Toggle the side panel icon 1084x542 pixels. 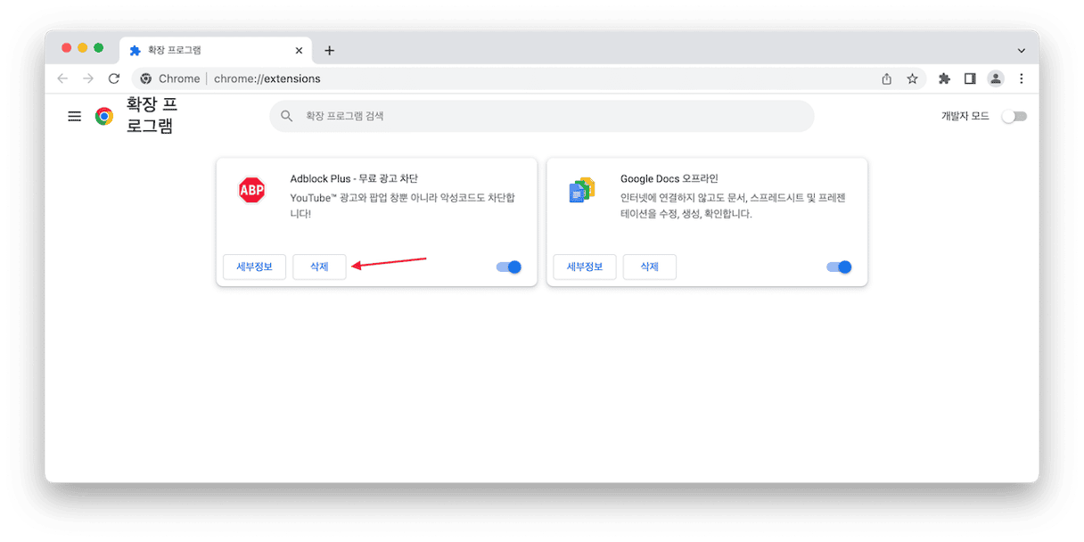pos(970,78)
